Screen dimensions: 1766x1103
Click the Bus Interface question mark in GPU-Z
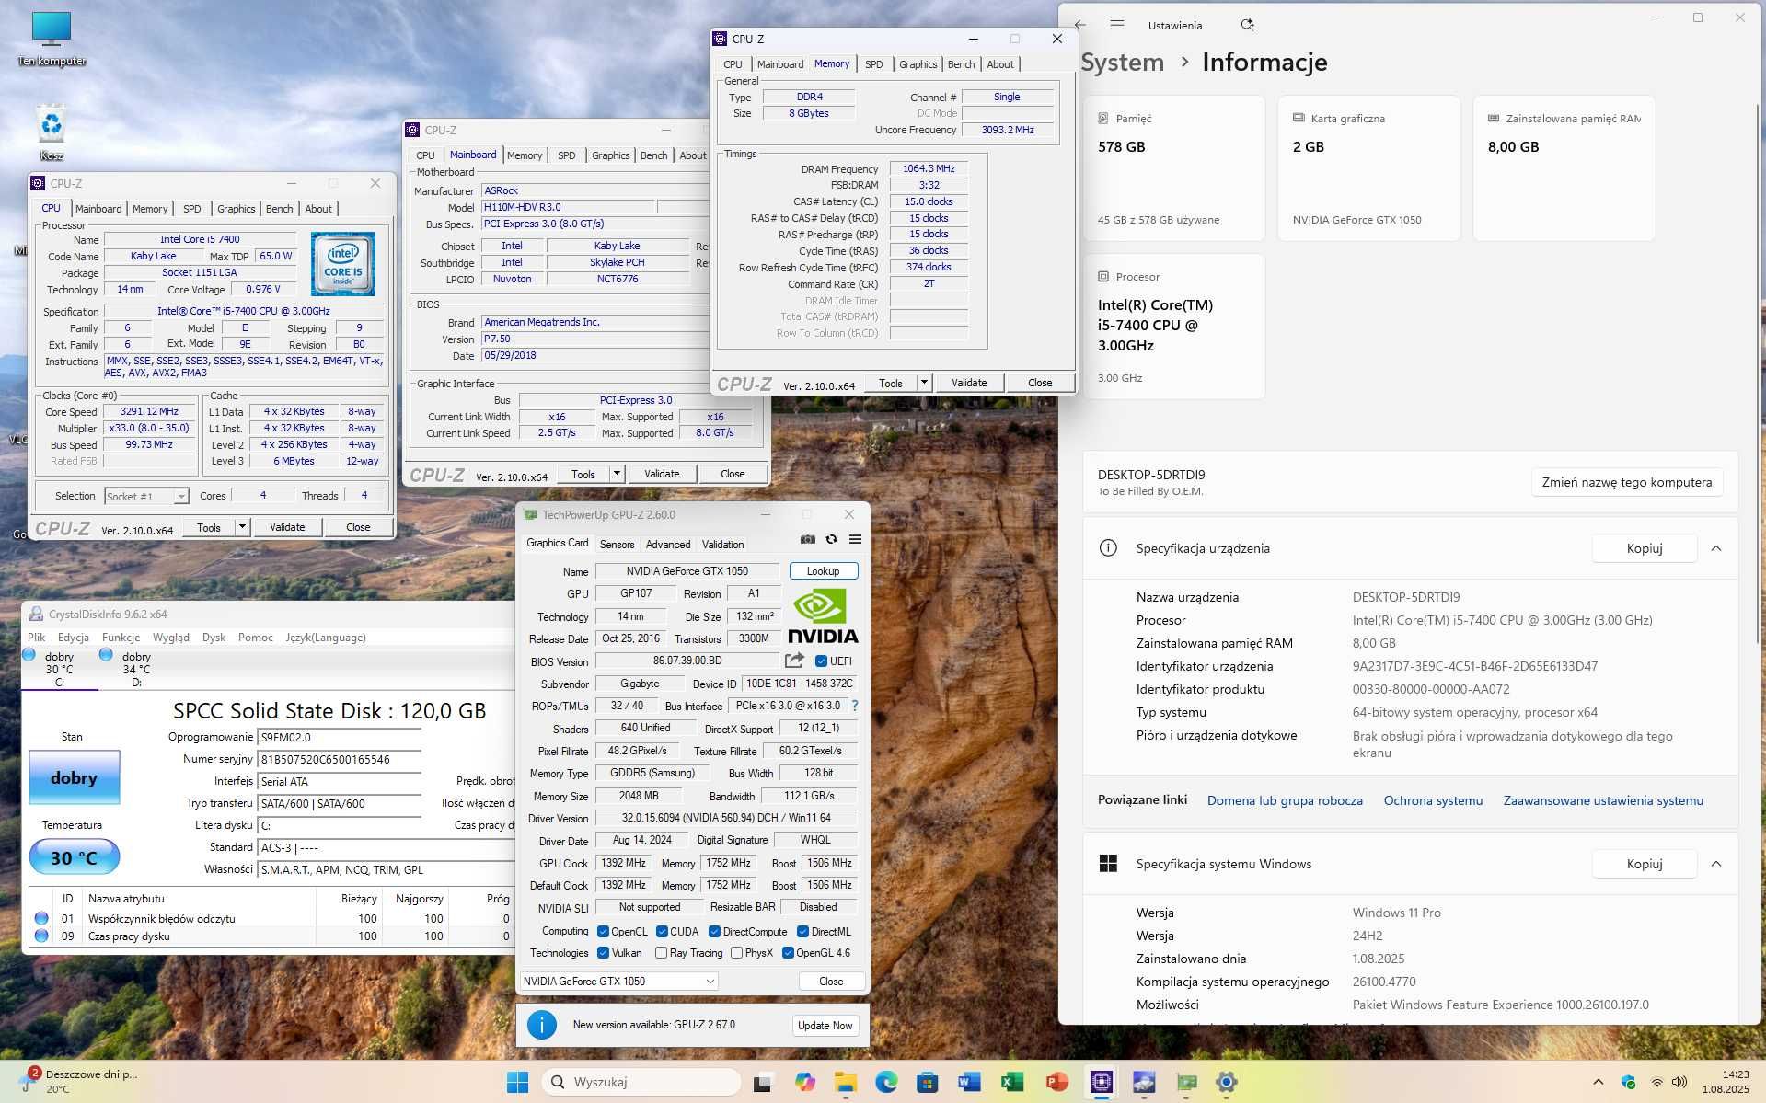[855, 706]
